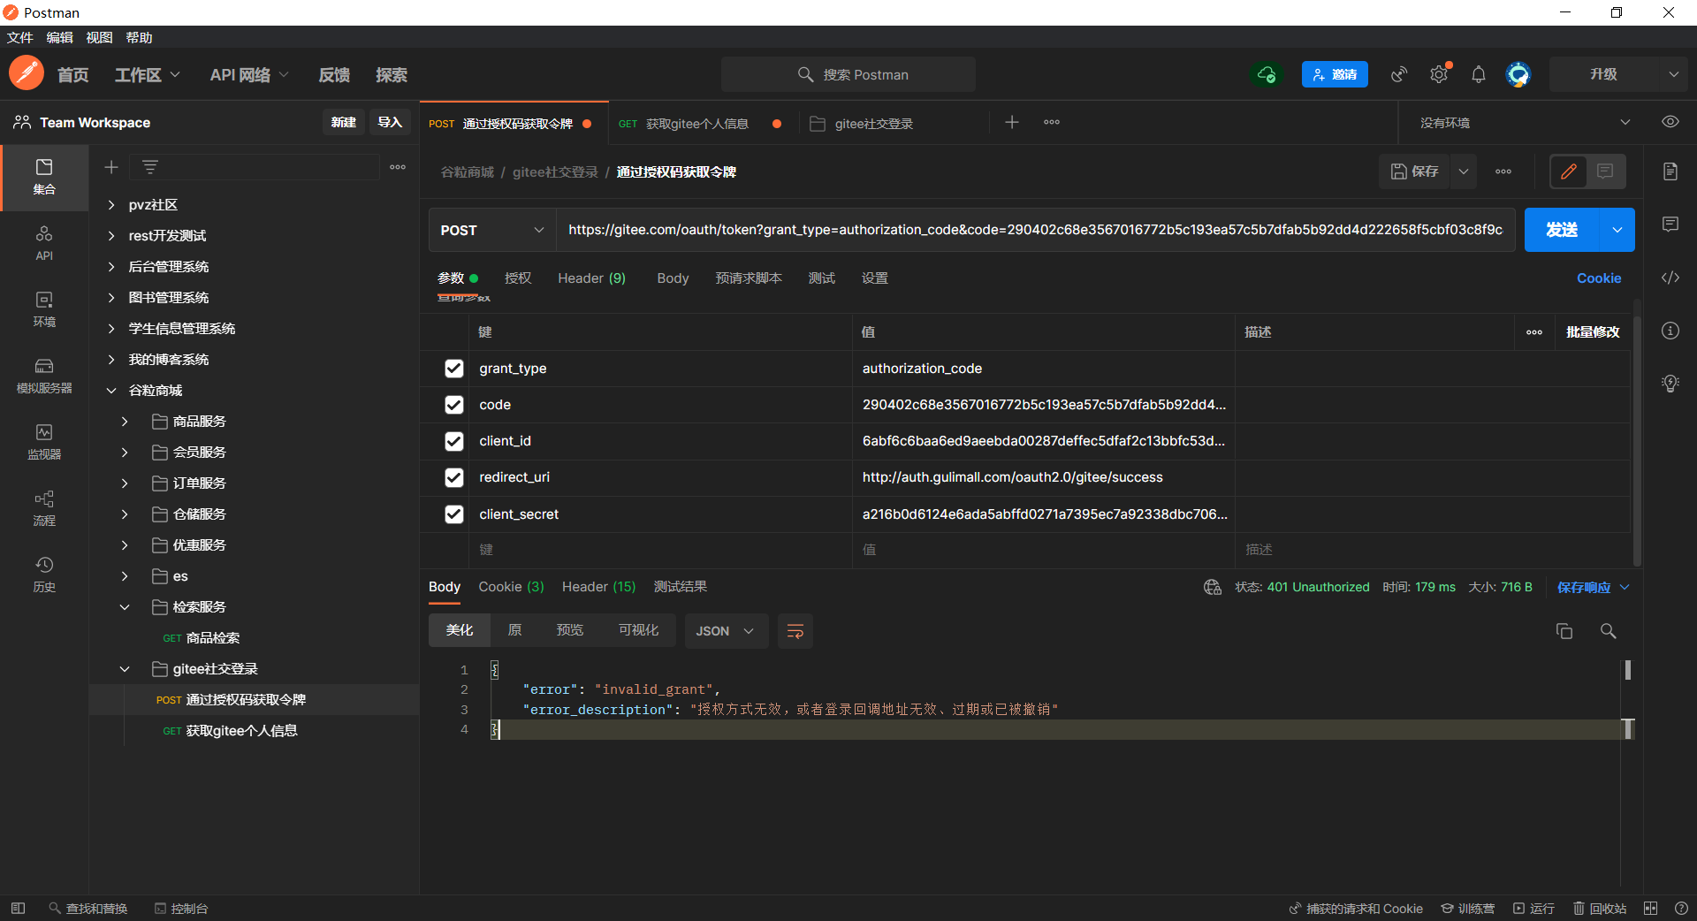Image resolution: width=1697 pixels, height=921 pixels.
Task: Click the request URL input field
Action: [1035, 230]
